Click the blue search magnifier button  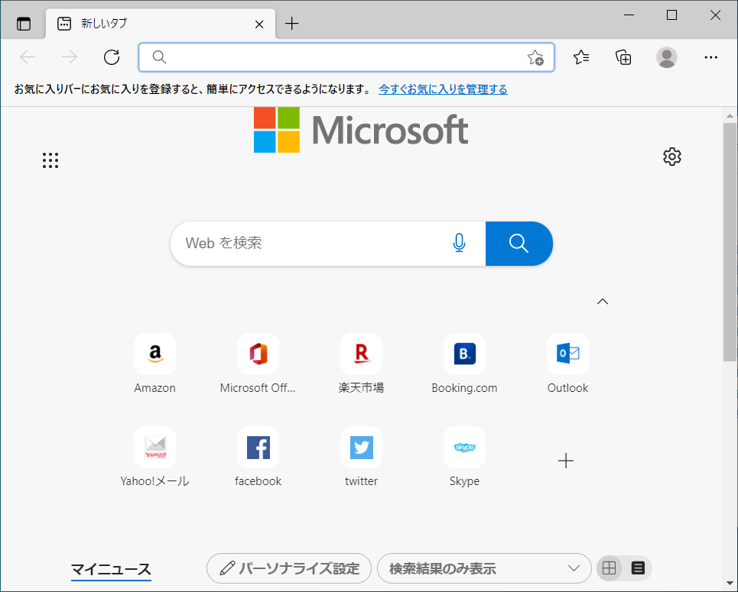click(519, 244)
